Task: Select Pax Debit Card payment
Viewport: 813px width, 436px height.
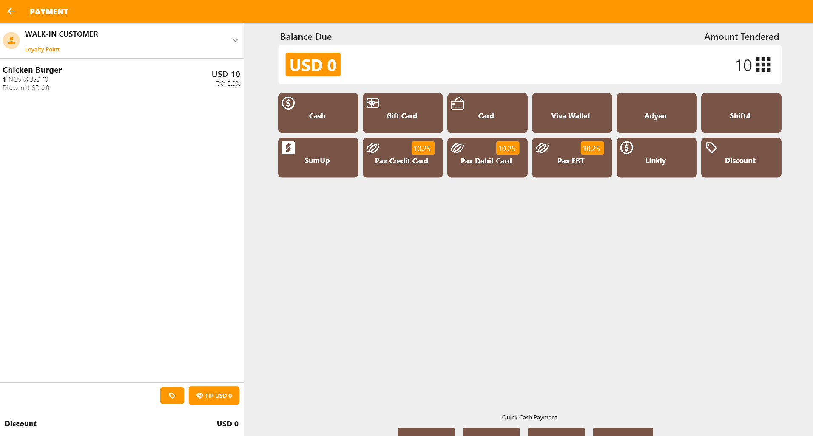Action: click(487, 158)
